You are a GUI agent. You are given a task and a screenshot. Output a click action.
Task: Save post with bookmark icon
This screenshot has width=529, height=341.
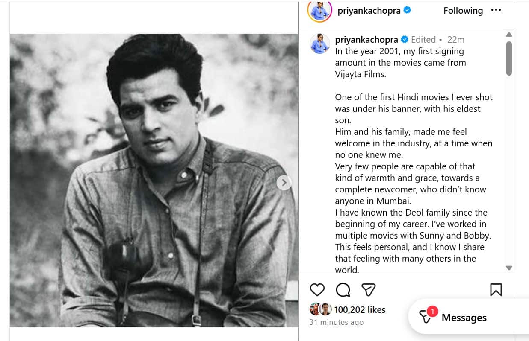coord(496,290)
